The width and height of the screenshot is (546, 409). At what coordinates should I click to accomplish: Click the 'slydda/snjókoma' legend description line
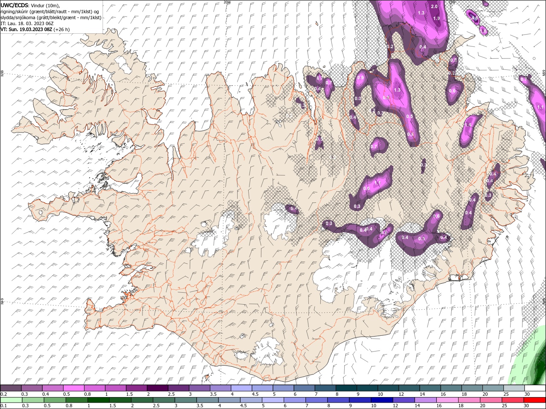pyautogui.click(x=51, y=17)
